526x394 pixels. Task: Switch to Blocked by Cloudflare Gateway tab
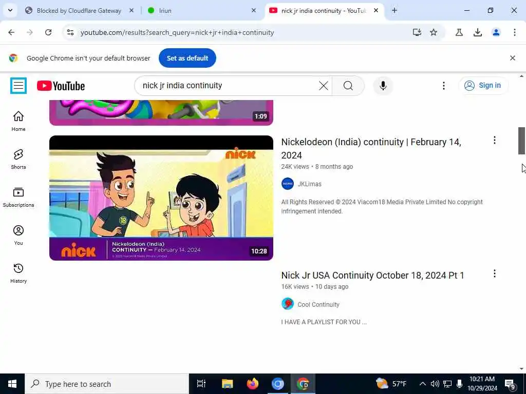(x=79, y=11)
